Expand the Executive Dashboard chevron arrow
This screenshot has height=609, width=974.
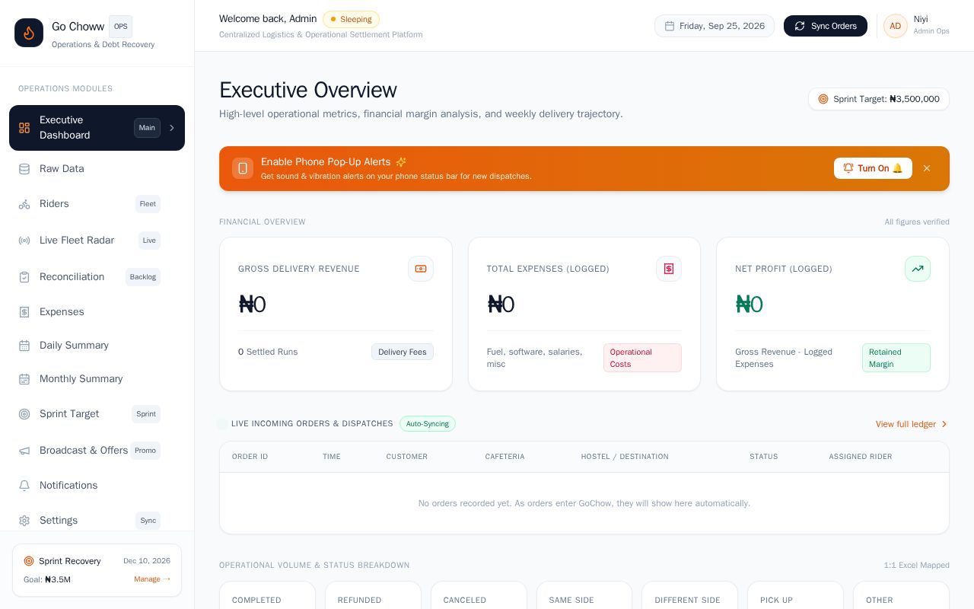(x=172, y=128)
